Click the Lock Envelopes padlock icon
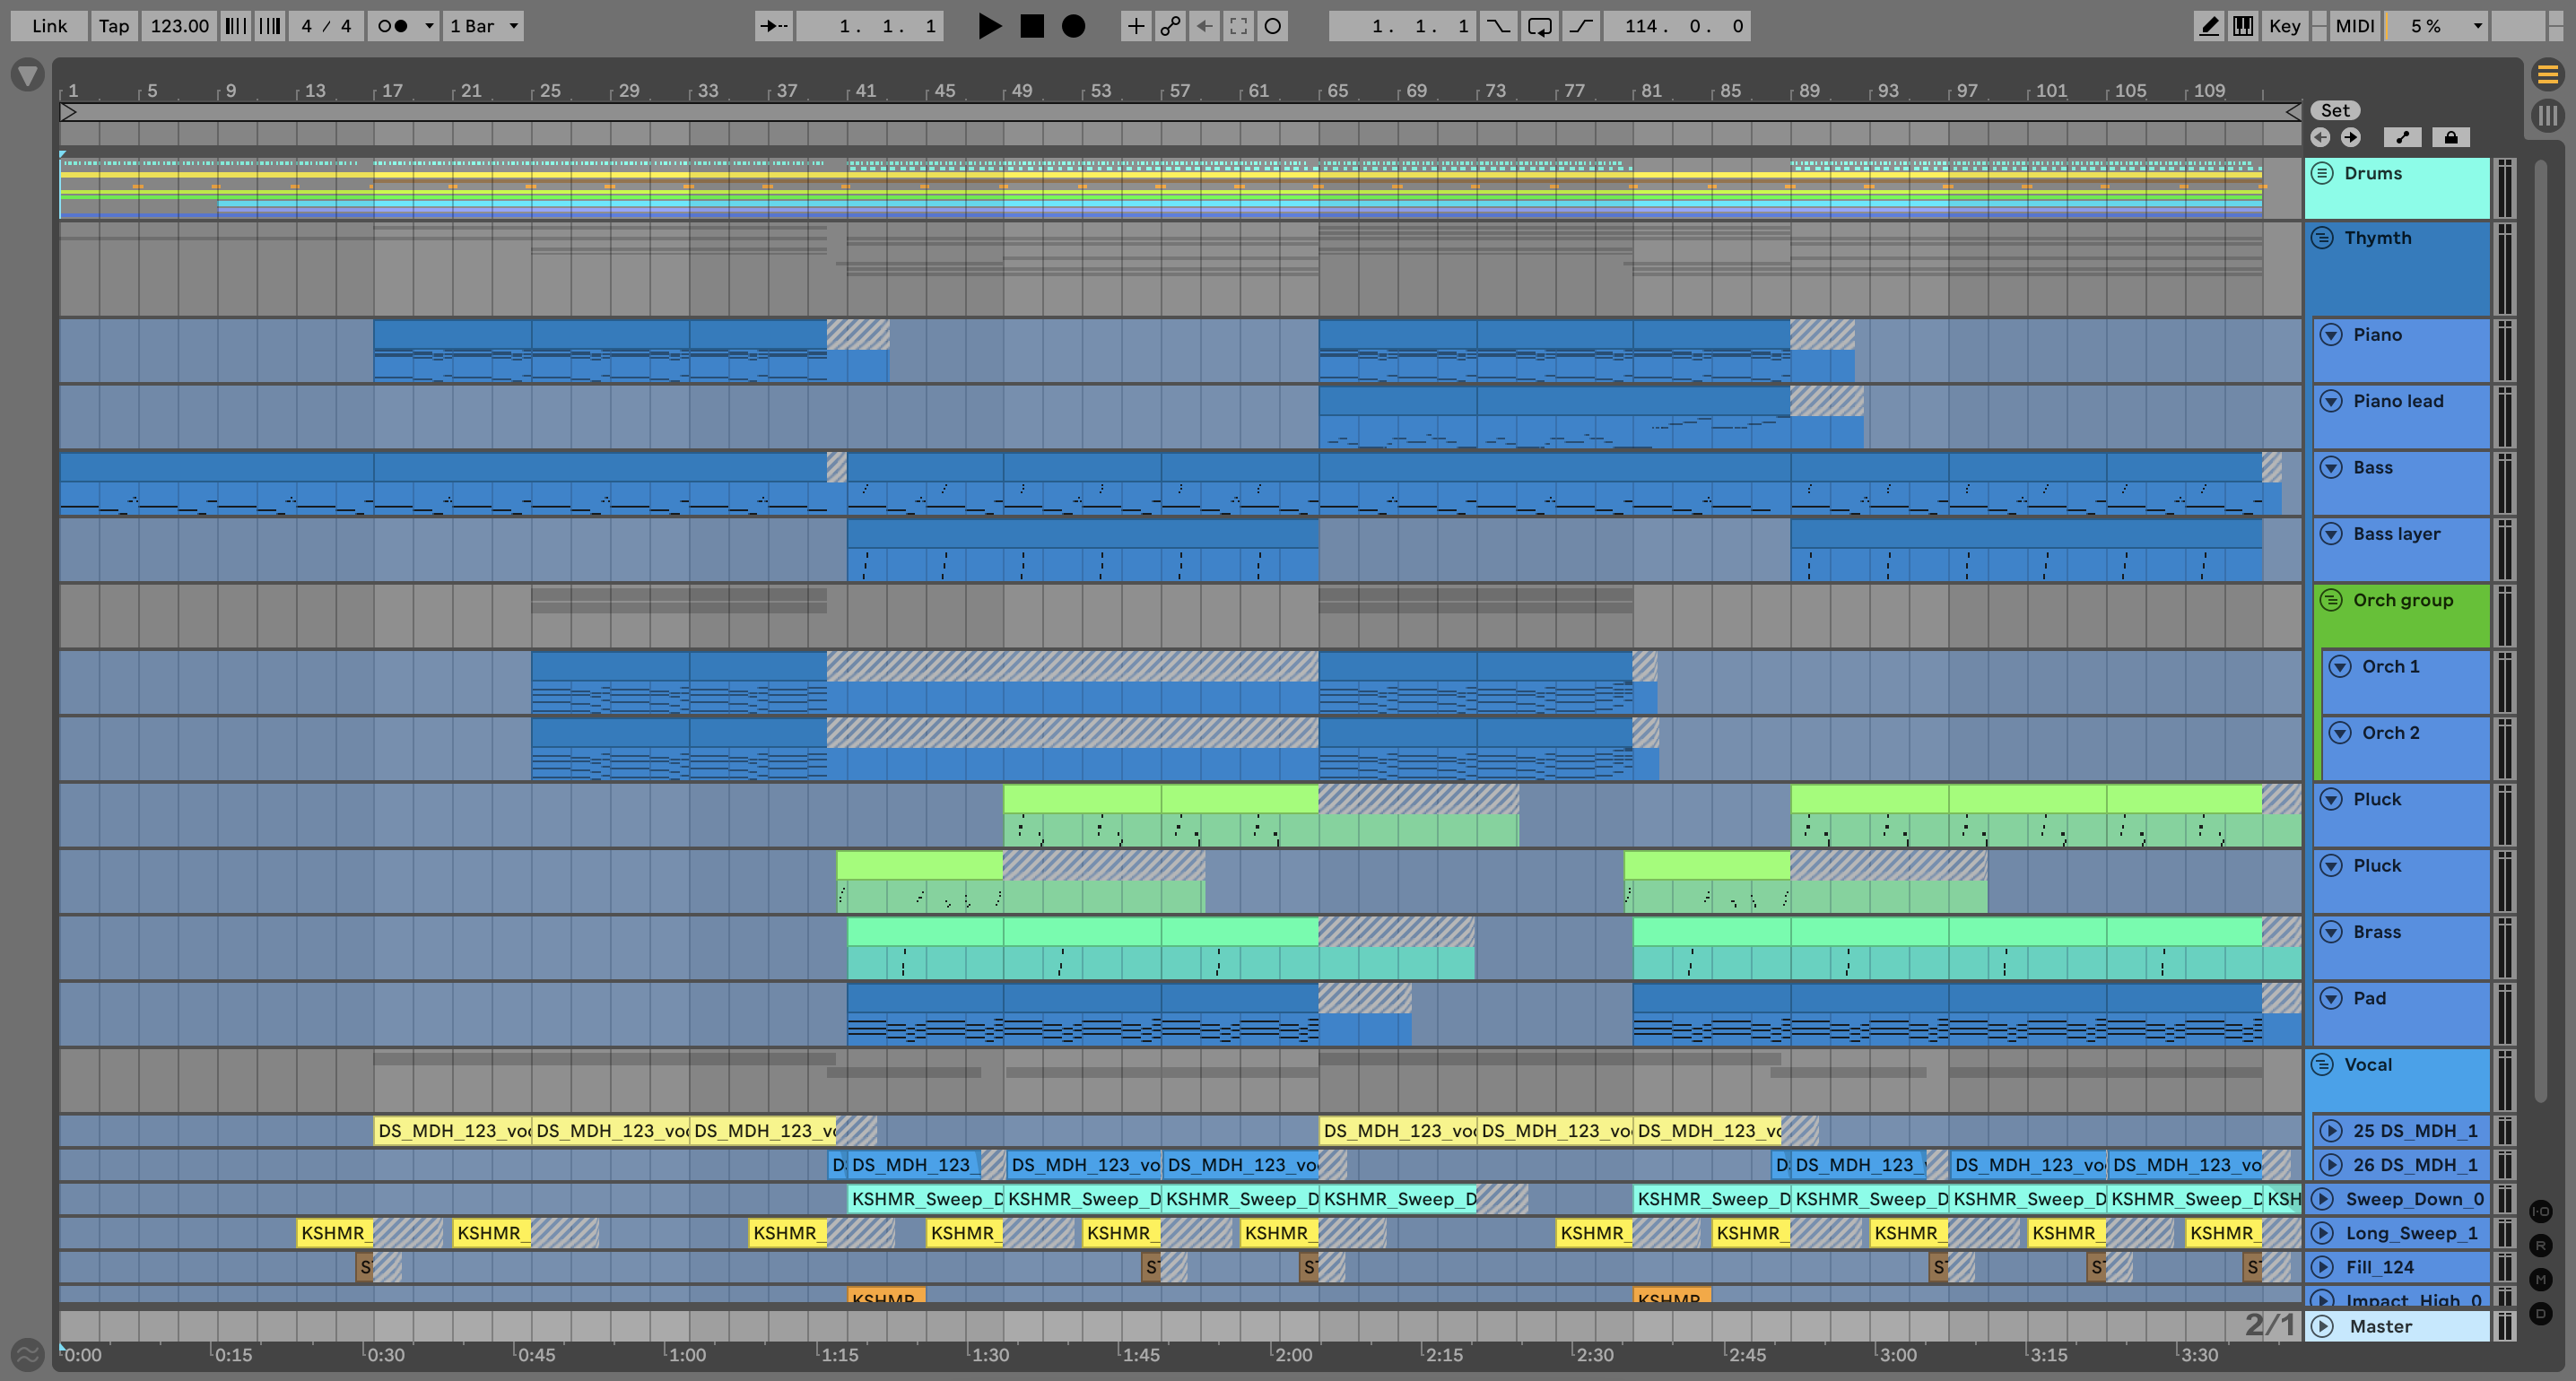Viewport: 2576px width, 1381px height. tap(2450, 137)
